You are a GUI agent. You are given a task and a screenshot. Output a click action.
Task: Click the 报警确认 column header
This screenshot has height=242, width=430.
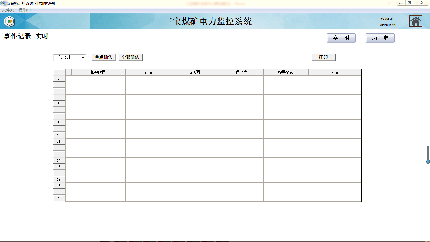click(x=286, y=72)
